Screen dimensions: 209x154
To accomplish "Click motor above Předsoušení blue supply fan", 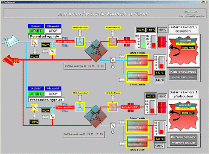I will click(x=80, y=98).
